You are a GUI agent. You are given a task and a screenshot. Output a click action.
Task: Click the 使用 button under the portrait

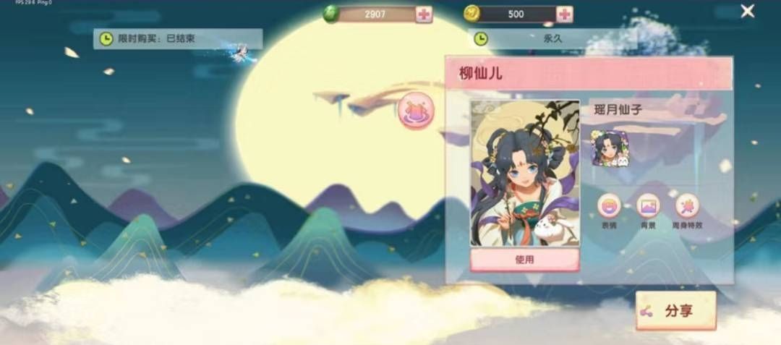(525, 260)
